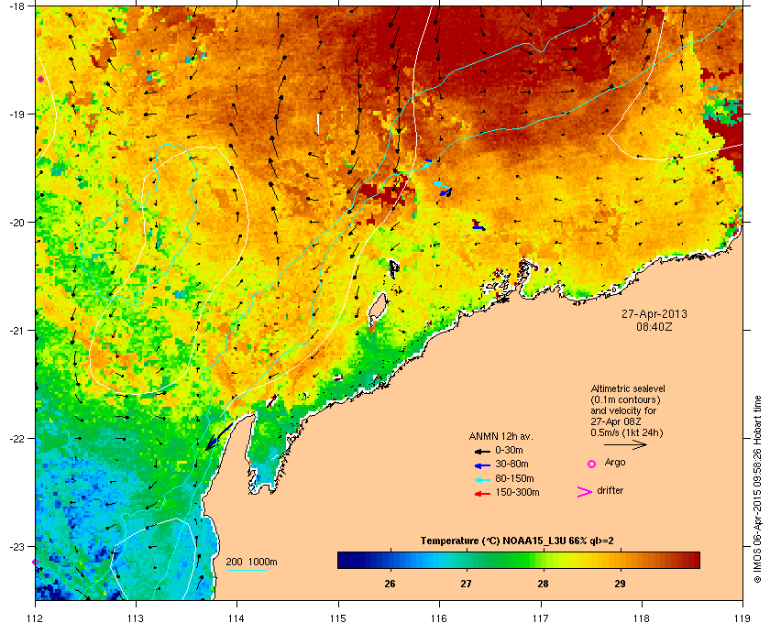Screen dimensions: 770x623
Task: Click the '150-300m' depth label
Action: pyautogui.click(x=517, y=492)
